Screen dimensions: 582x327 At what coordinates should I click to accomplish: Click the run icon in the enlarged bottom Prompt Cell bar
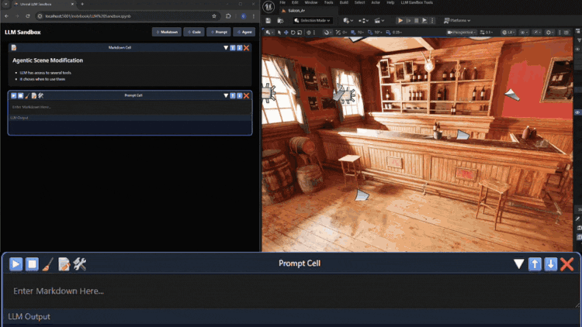16,264
